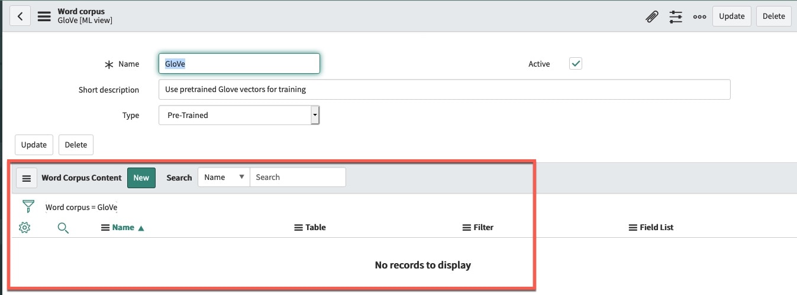The height and width of the screenshot is (295, 797).
Task: Click the Table column header
Action: [x=315, y=227]
